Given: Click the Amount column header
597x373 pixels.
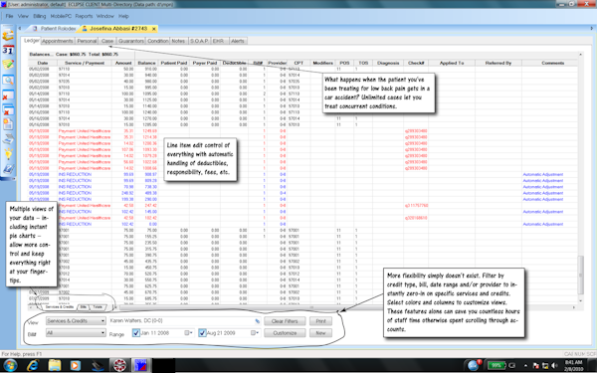Looking at the screenshot, I should (x=123, y=64).
